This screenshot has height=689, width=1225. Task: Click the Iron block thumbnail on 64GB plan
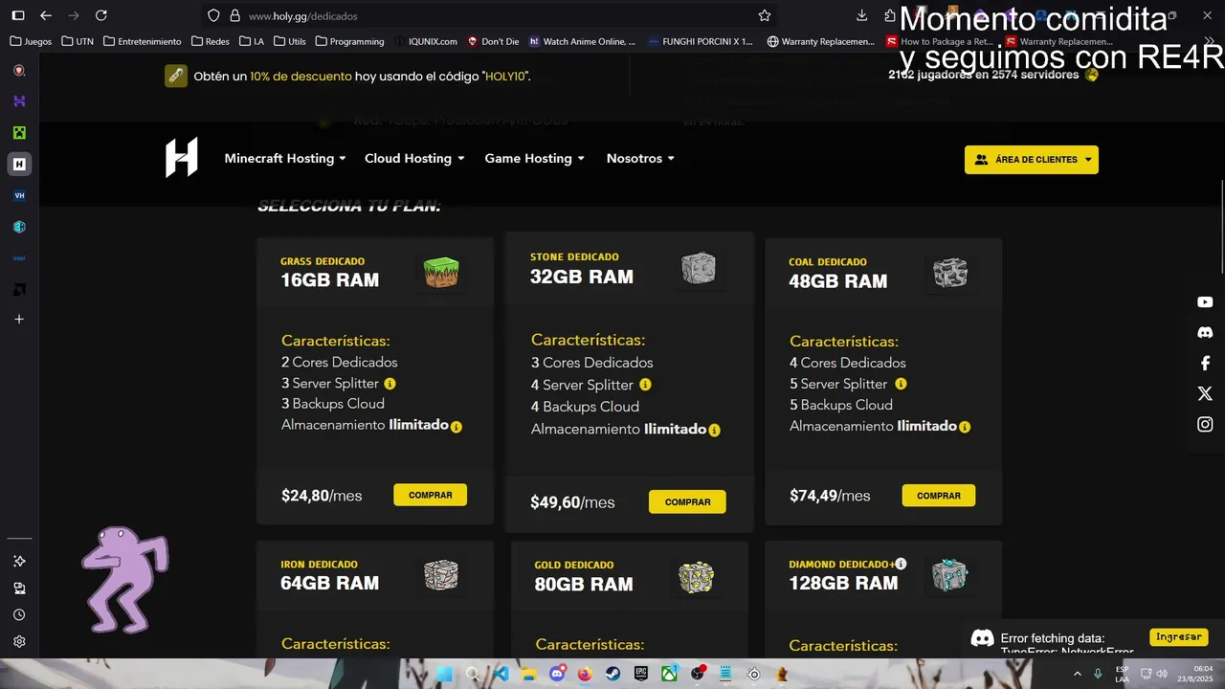441,575
